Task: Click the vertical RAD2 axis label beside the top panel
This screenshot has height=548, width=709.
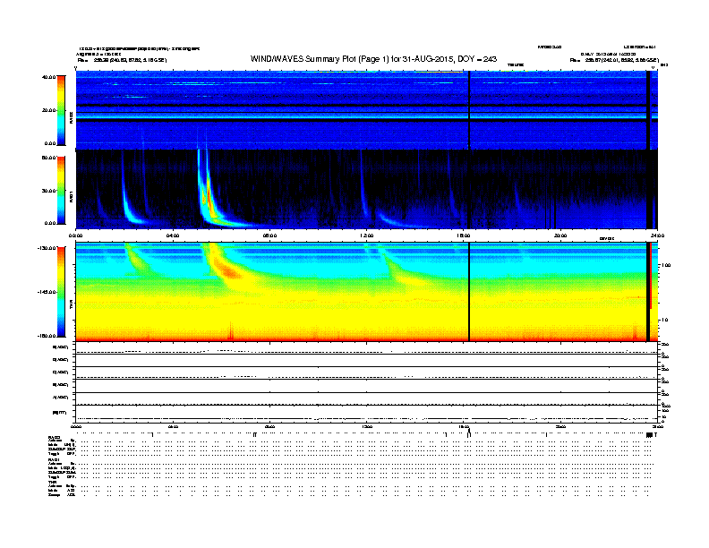Action: [71, 117]
